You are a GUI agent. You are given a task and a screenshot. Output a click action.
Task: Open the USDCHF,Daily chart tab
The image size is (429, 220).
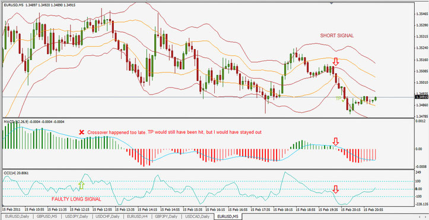point(107,216)
